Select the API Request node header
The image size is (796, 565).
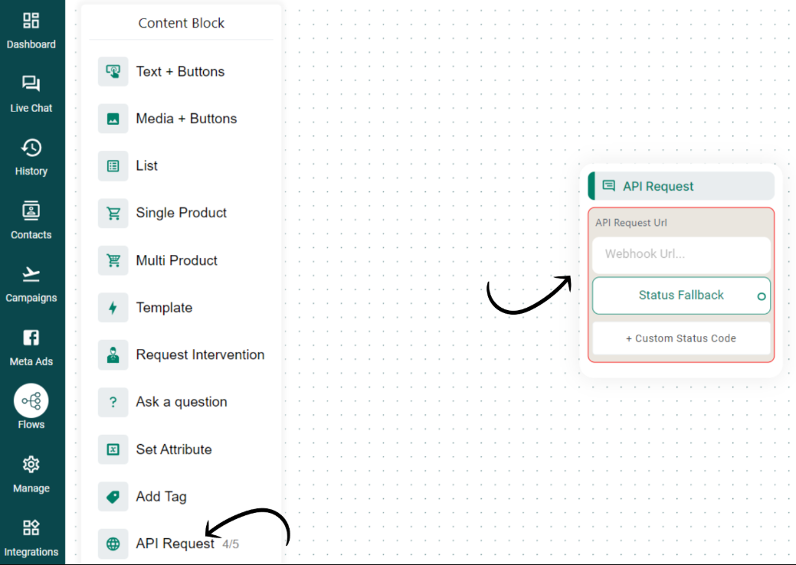(681, 185)
